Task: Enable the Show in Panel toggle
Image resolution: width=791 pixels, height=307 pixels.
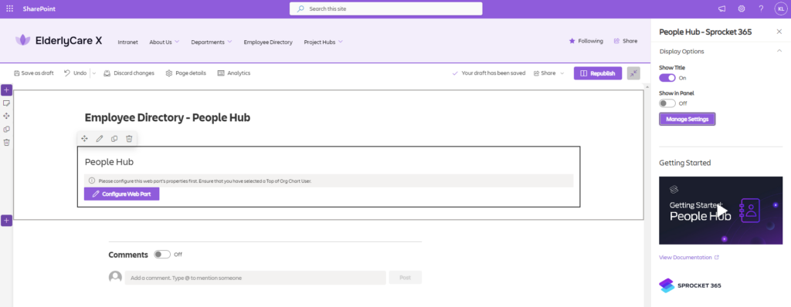Action: [x=667, y=103]
